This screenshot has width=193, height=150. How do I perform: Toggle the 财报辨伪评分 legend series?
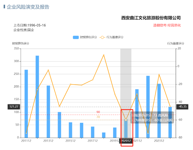point(85,37)
